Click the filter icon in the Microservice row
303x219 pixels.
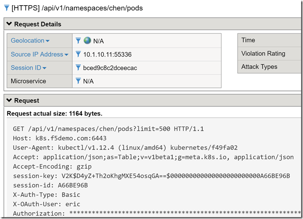(x=79, y=81)
